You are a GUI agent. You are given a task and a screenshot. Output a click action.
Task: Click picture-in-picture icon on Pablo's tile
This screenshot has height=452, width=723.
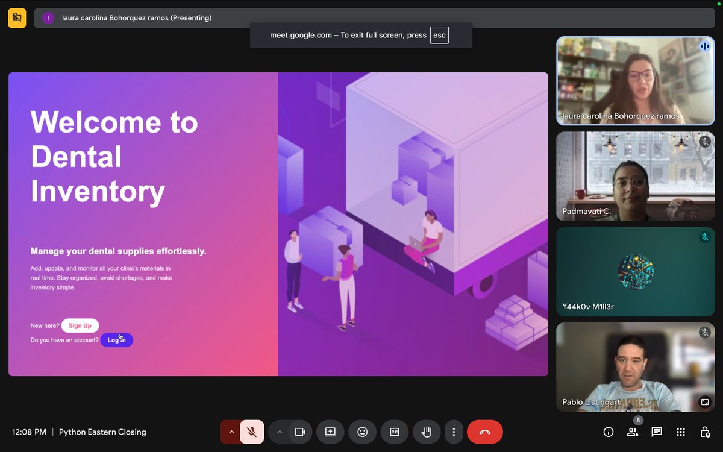704,402
